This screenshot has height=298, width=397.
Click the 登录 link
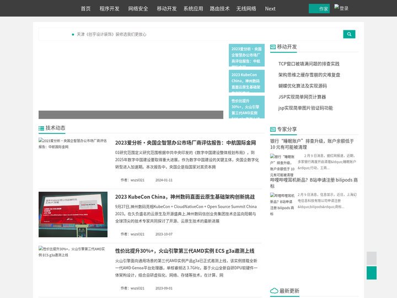(344, 8)
